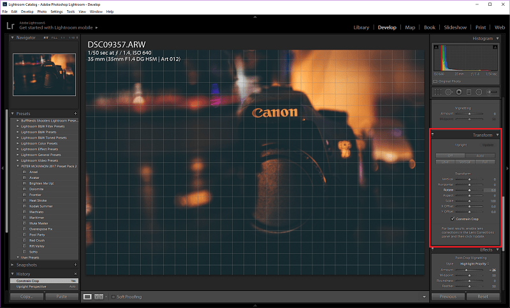Adjust the Rotate slider in Transform
This screenshot has width=510, height=308.
469,190
